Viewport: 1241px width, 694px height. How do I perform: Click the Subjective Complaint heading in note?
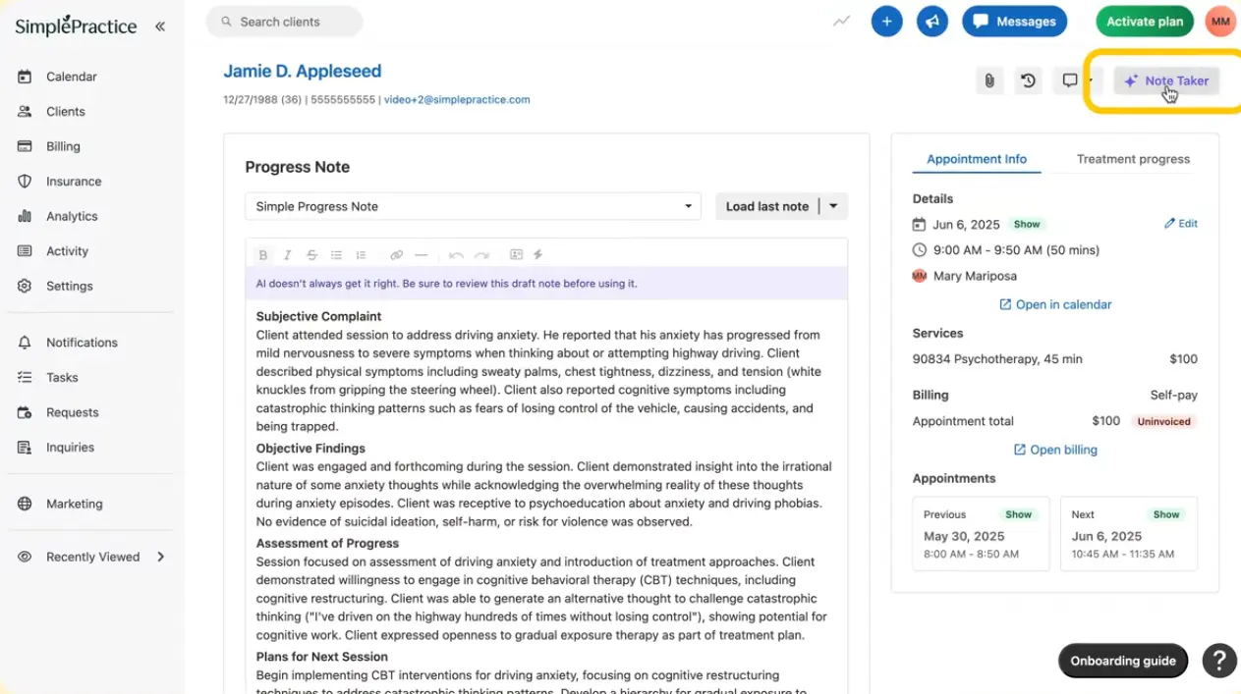(318, 316)
